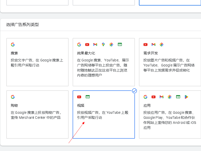The height and width of the screenshot is (151, 201).
Task: Select the 效果最大化 campaign type card
Action: 104,62
